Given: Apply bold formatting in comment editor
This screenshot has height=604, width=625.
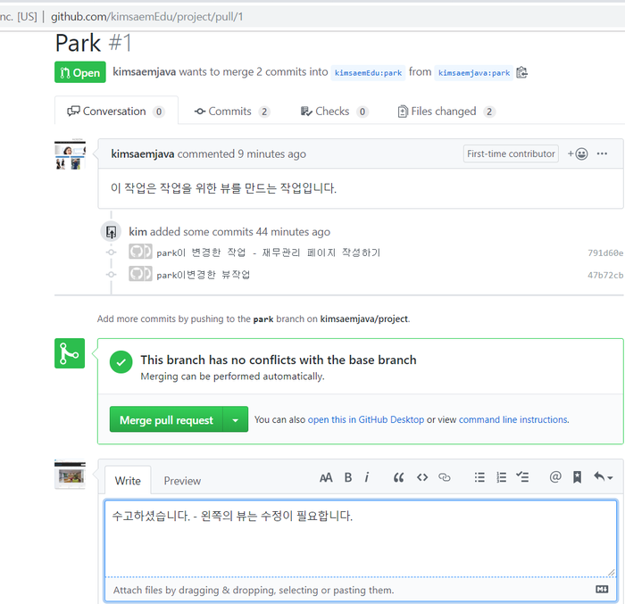Looking at the screenshot, I should 348,477.
